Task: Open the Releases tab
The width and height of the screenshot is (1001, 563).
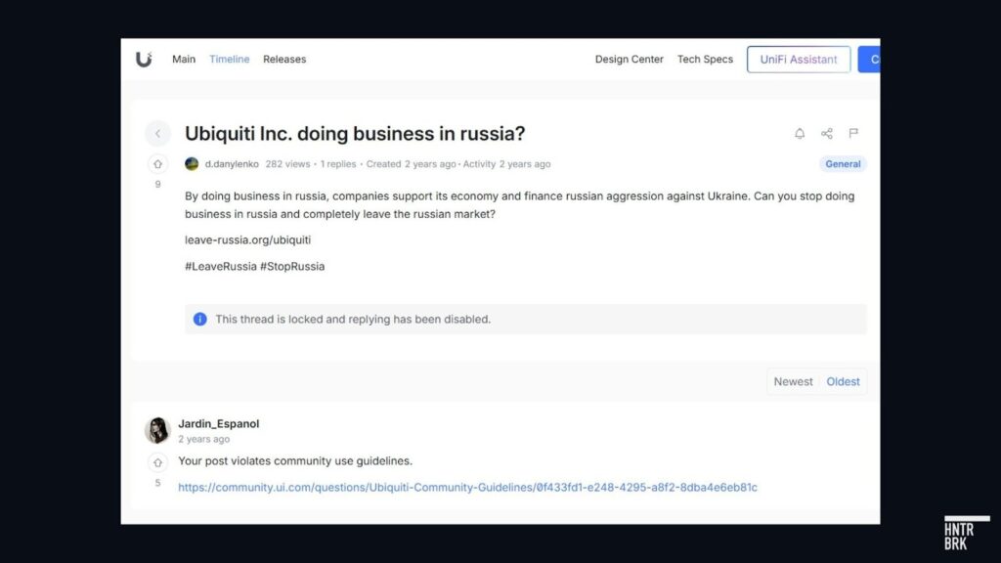Action: pos(284,60)
